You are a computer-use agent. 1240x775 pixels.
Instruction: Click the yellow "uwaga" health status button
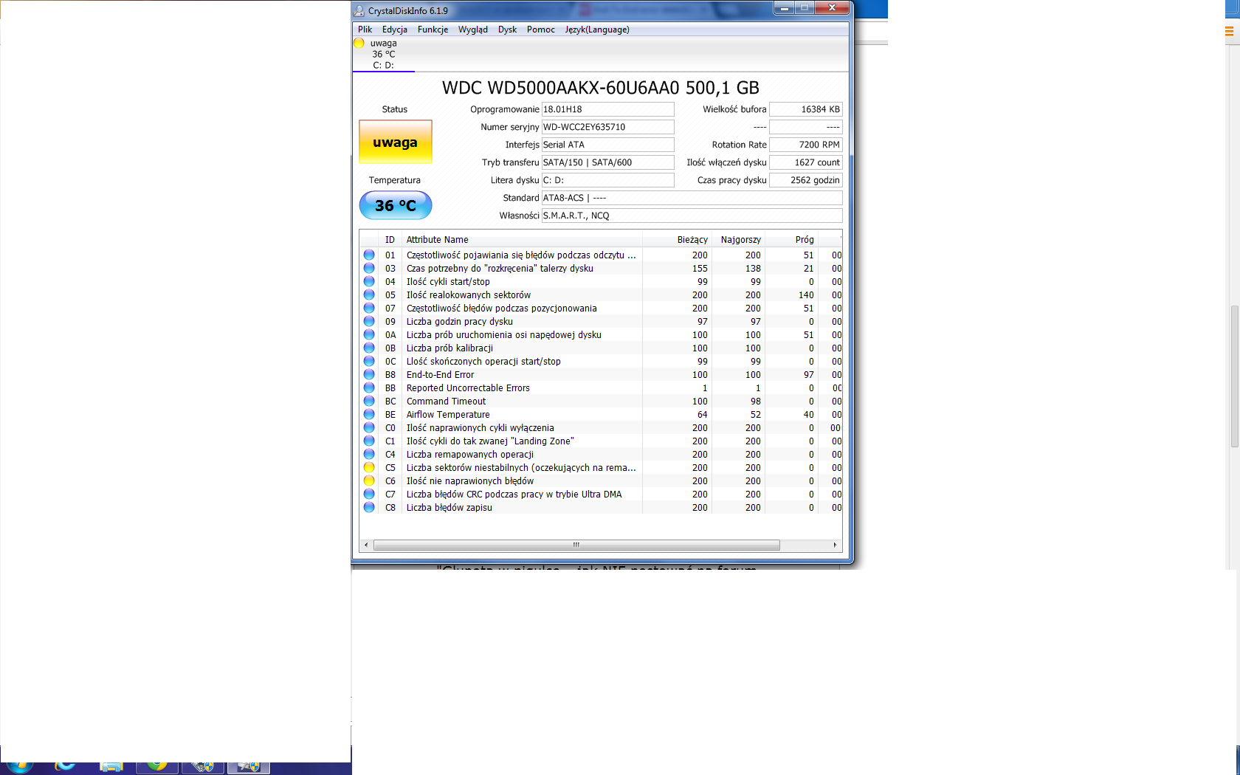(396, 142)
